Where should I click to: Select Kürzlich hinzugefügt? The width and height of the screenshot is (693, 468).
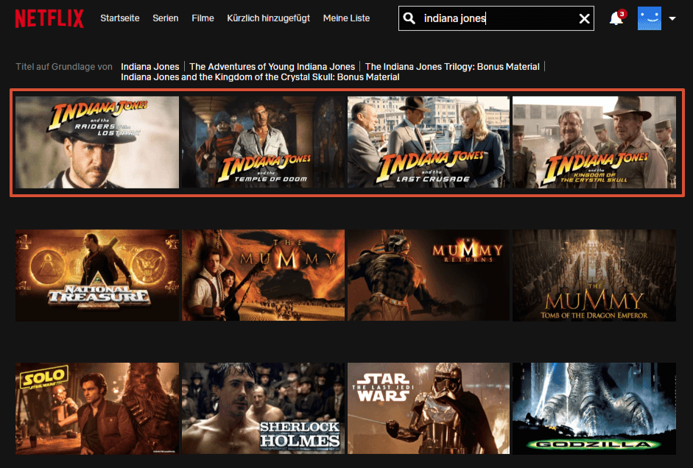269,18
